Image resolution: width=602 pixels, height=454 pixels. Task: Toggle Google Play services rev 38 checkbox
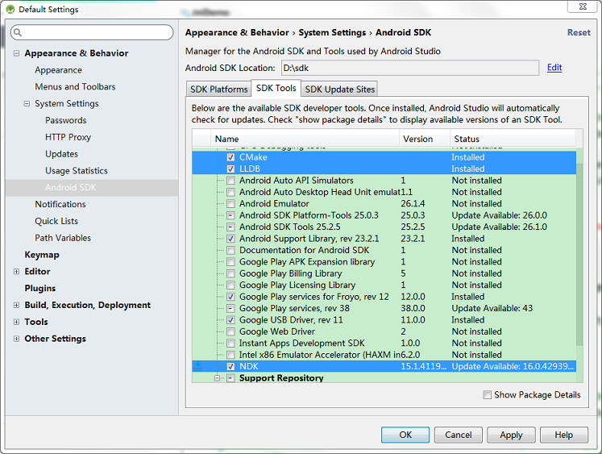230,308
